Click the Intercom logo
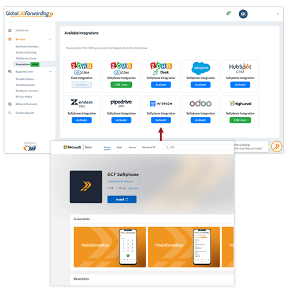The width and height of the screenshot is (289, 292). pos(161,104)
